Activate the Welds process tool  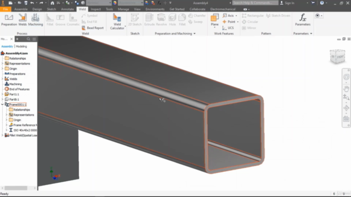coord(22,20)
